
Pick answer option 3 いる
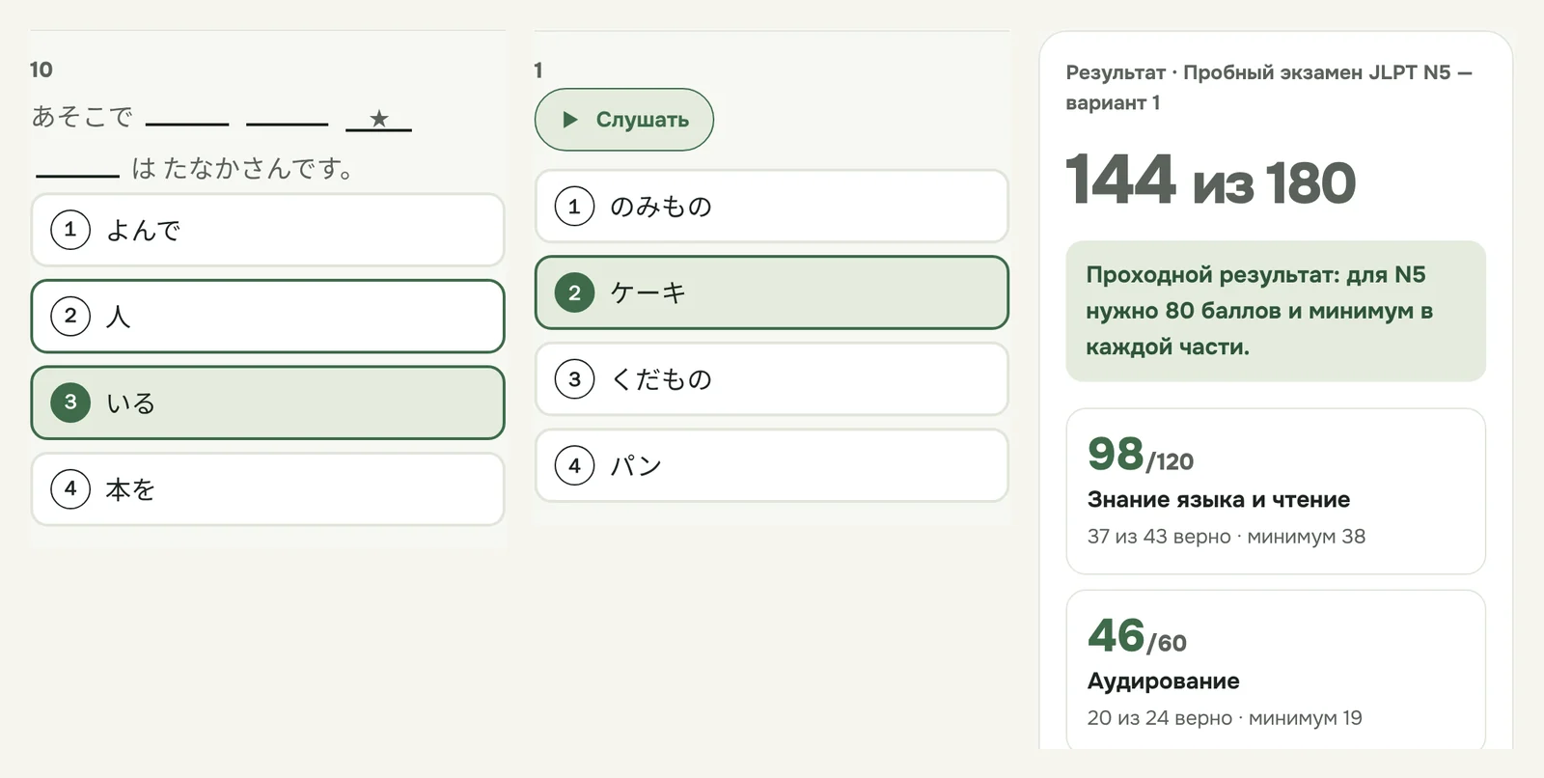click(267, 403)
